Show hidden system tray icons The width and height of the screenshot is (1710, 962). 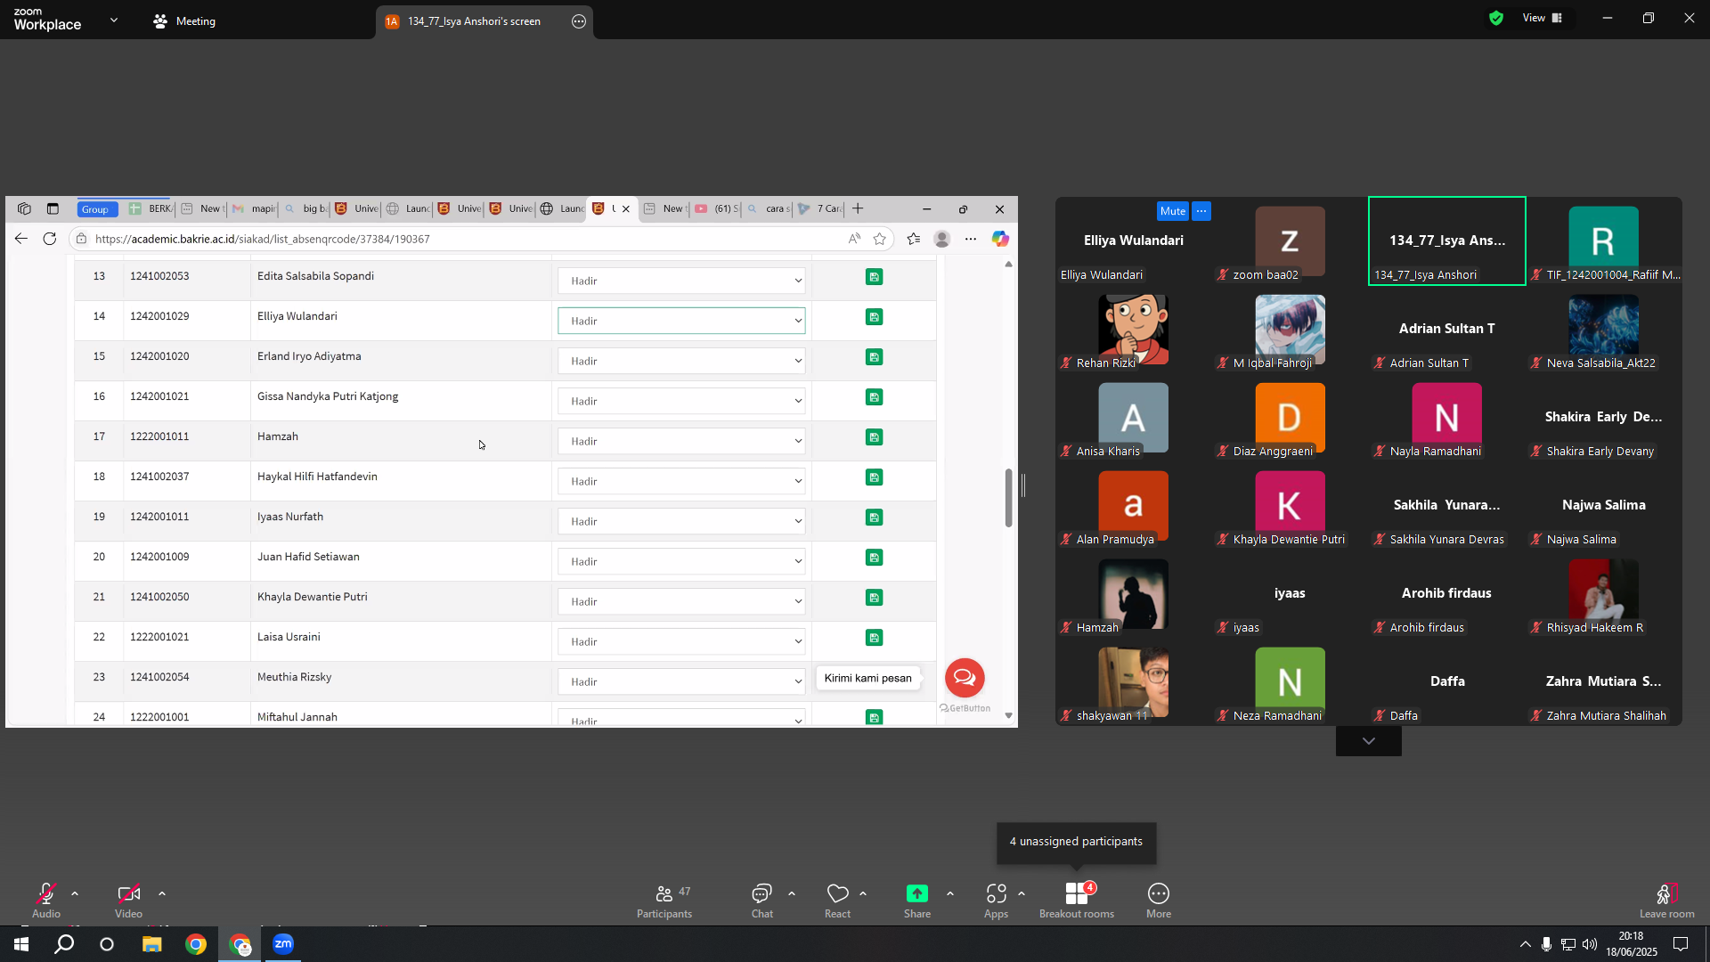(1526, 945)
